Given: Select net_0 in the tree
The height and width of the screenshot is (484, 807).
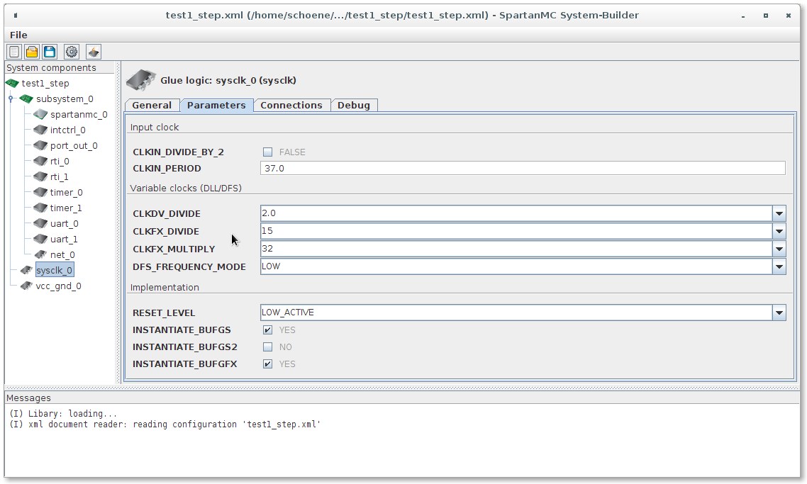Looking at the screenshot, I should (62, 254).
